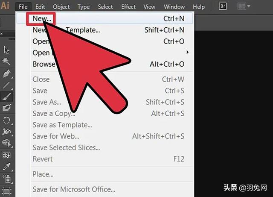The height and width of the screenshot is (197, 273).
Task: Select the Width tool
Action: [x=7, y=132]
